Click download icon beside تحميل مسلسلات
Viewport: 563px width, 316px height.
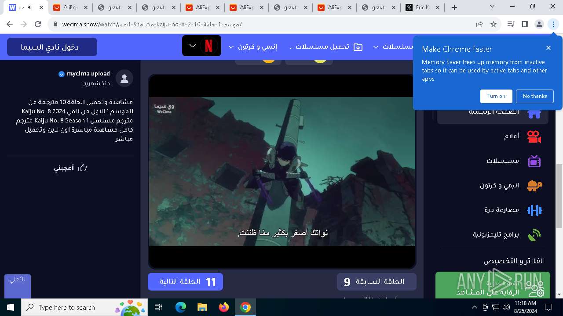point(358,47)
